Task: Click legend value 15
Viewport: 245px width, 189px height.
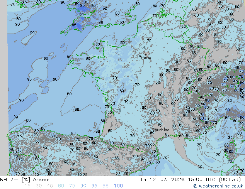Action: coord(27,186)
